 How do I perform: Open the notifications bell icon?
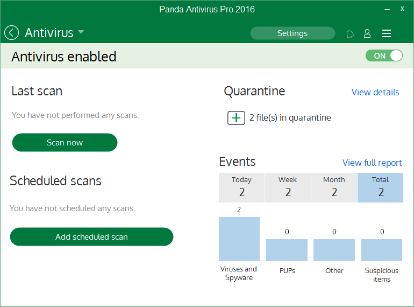click(x=350, y=34)
